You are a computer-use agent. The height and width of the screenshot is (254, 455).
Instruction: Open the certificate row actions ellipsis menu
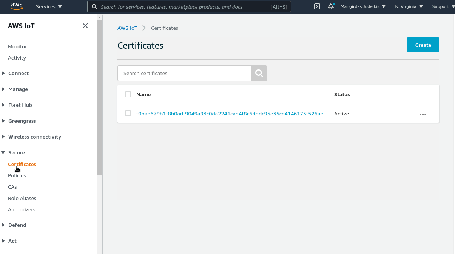pyautogui.click(x=423, y=114)
